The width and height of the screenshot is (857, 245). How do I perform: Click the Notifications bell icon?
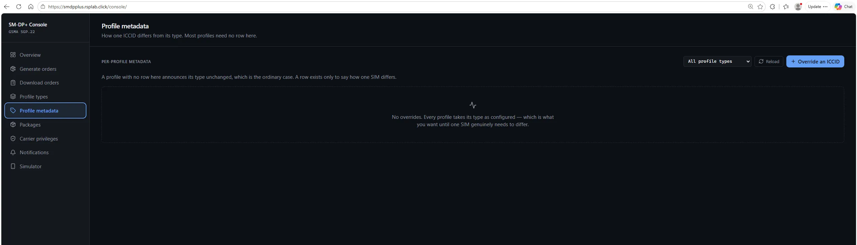click(13, 153)
